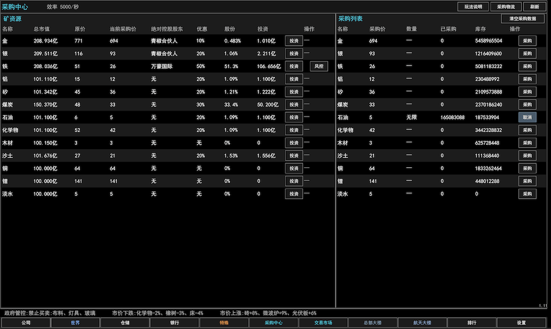
Task: Open 采购物流 at the top right
Action: coord(506,7)
